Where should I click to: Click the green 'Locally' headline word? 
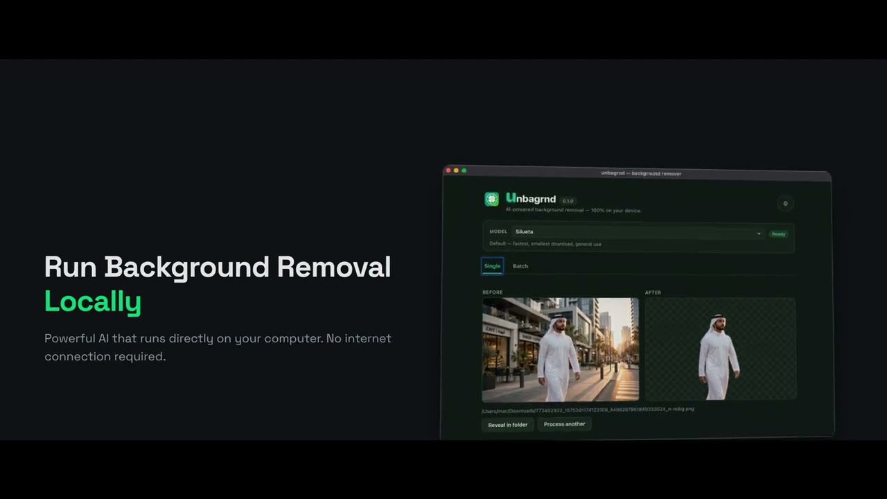coord(93,301)
